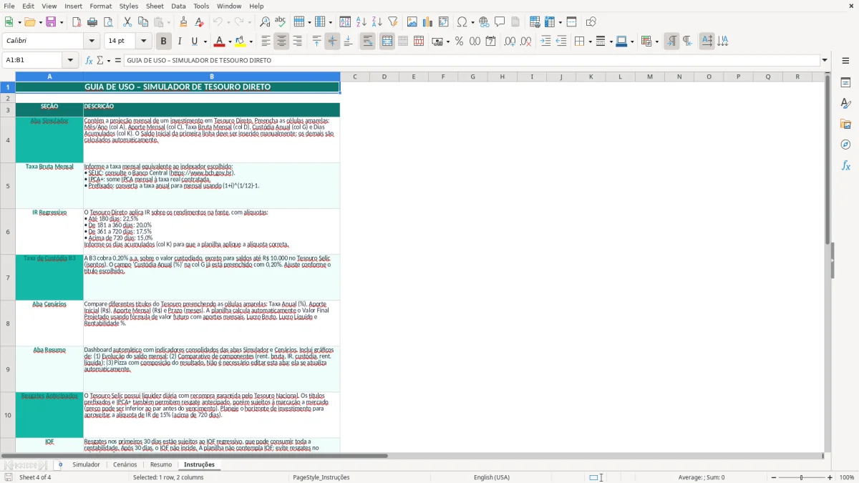This screenshot has width=859, height=483.
Task: Apply red Font Color swatch
Action: click(x=220, y=42)
